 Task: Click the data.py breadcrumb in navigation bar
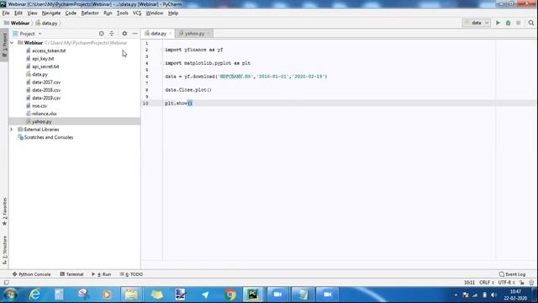click(47, 23)
